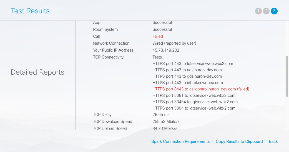Click the Network Connection label
The image size is (289, 152).
point(111,43)
